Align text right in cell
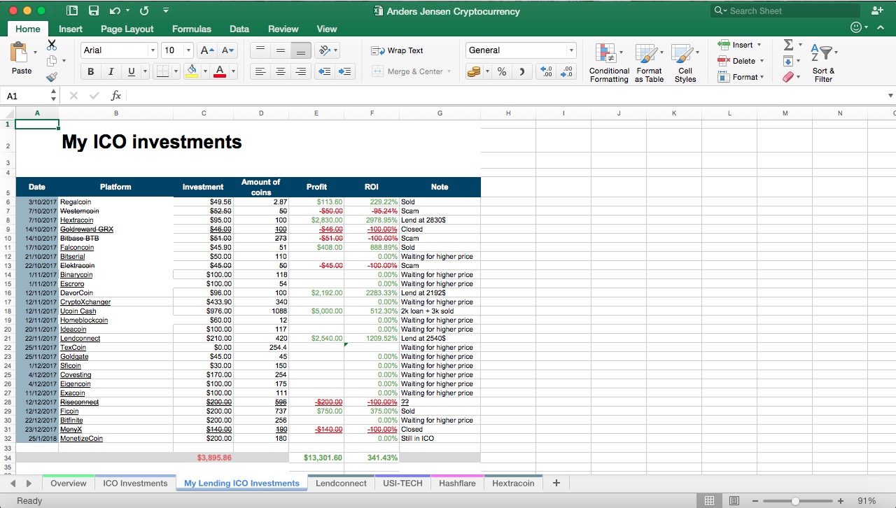The height and width of the screenshot is (508, 896). coord(301,71)
